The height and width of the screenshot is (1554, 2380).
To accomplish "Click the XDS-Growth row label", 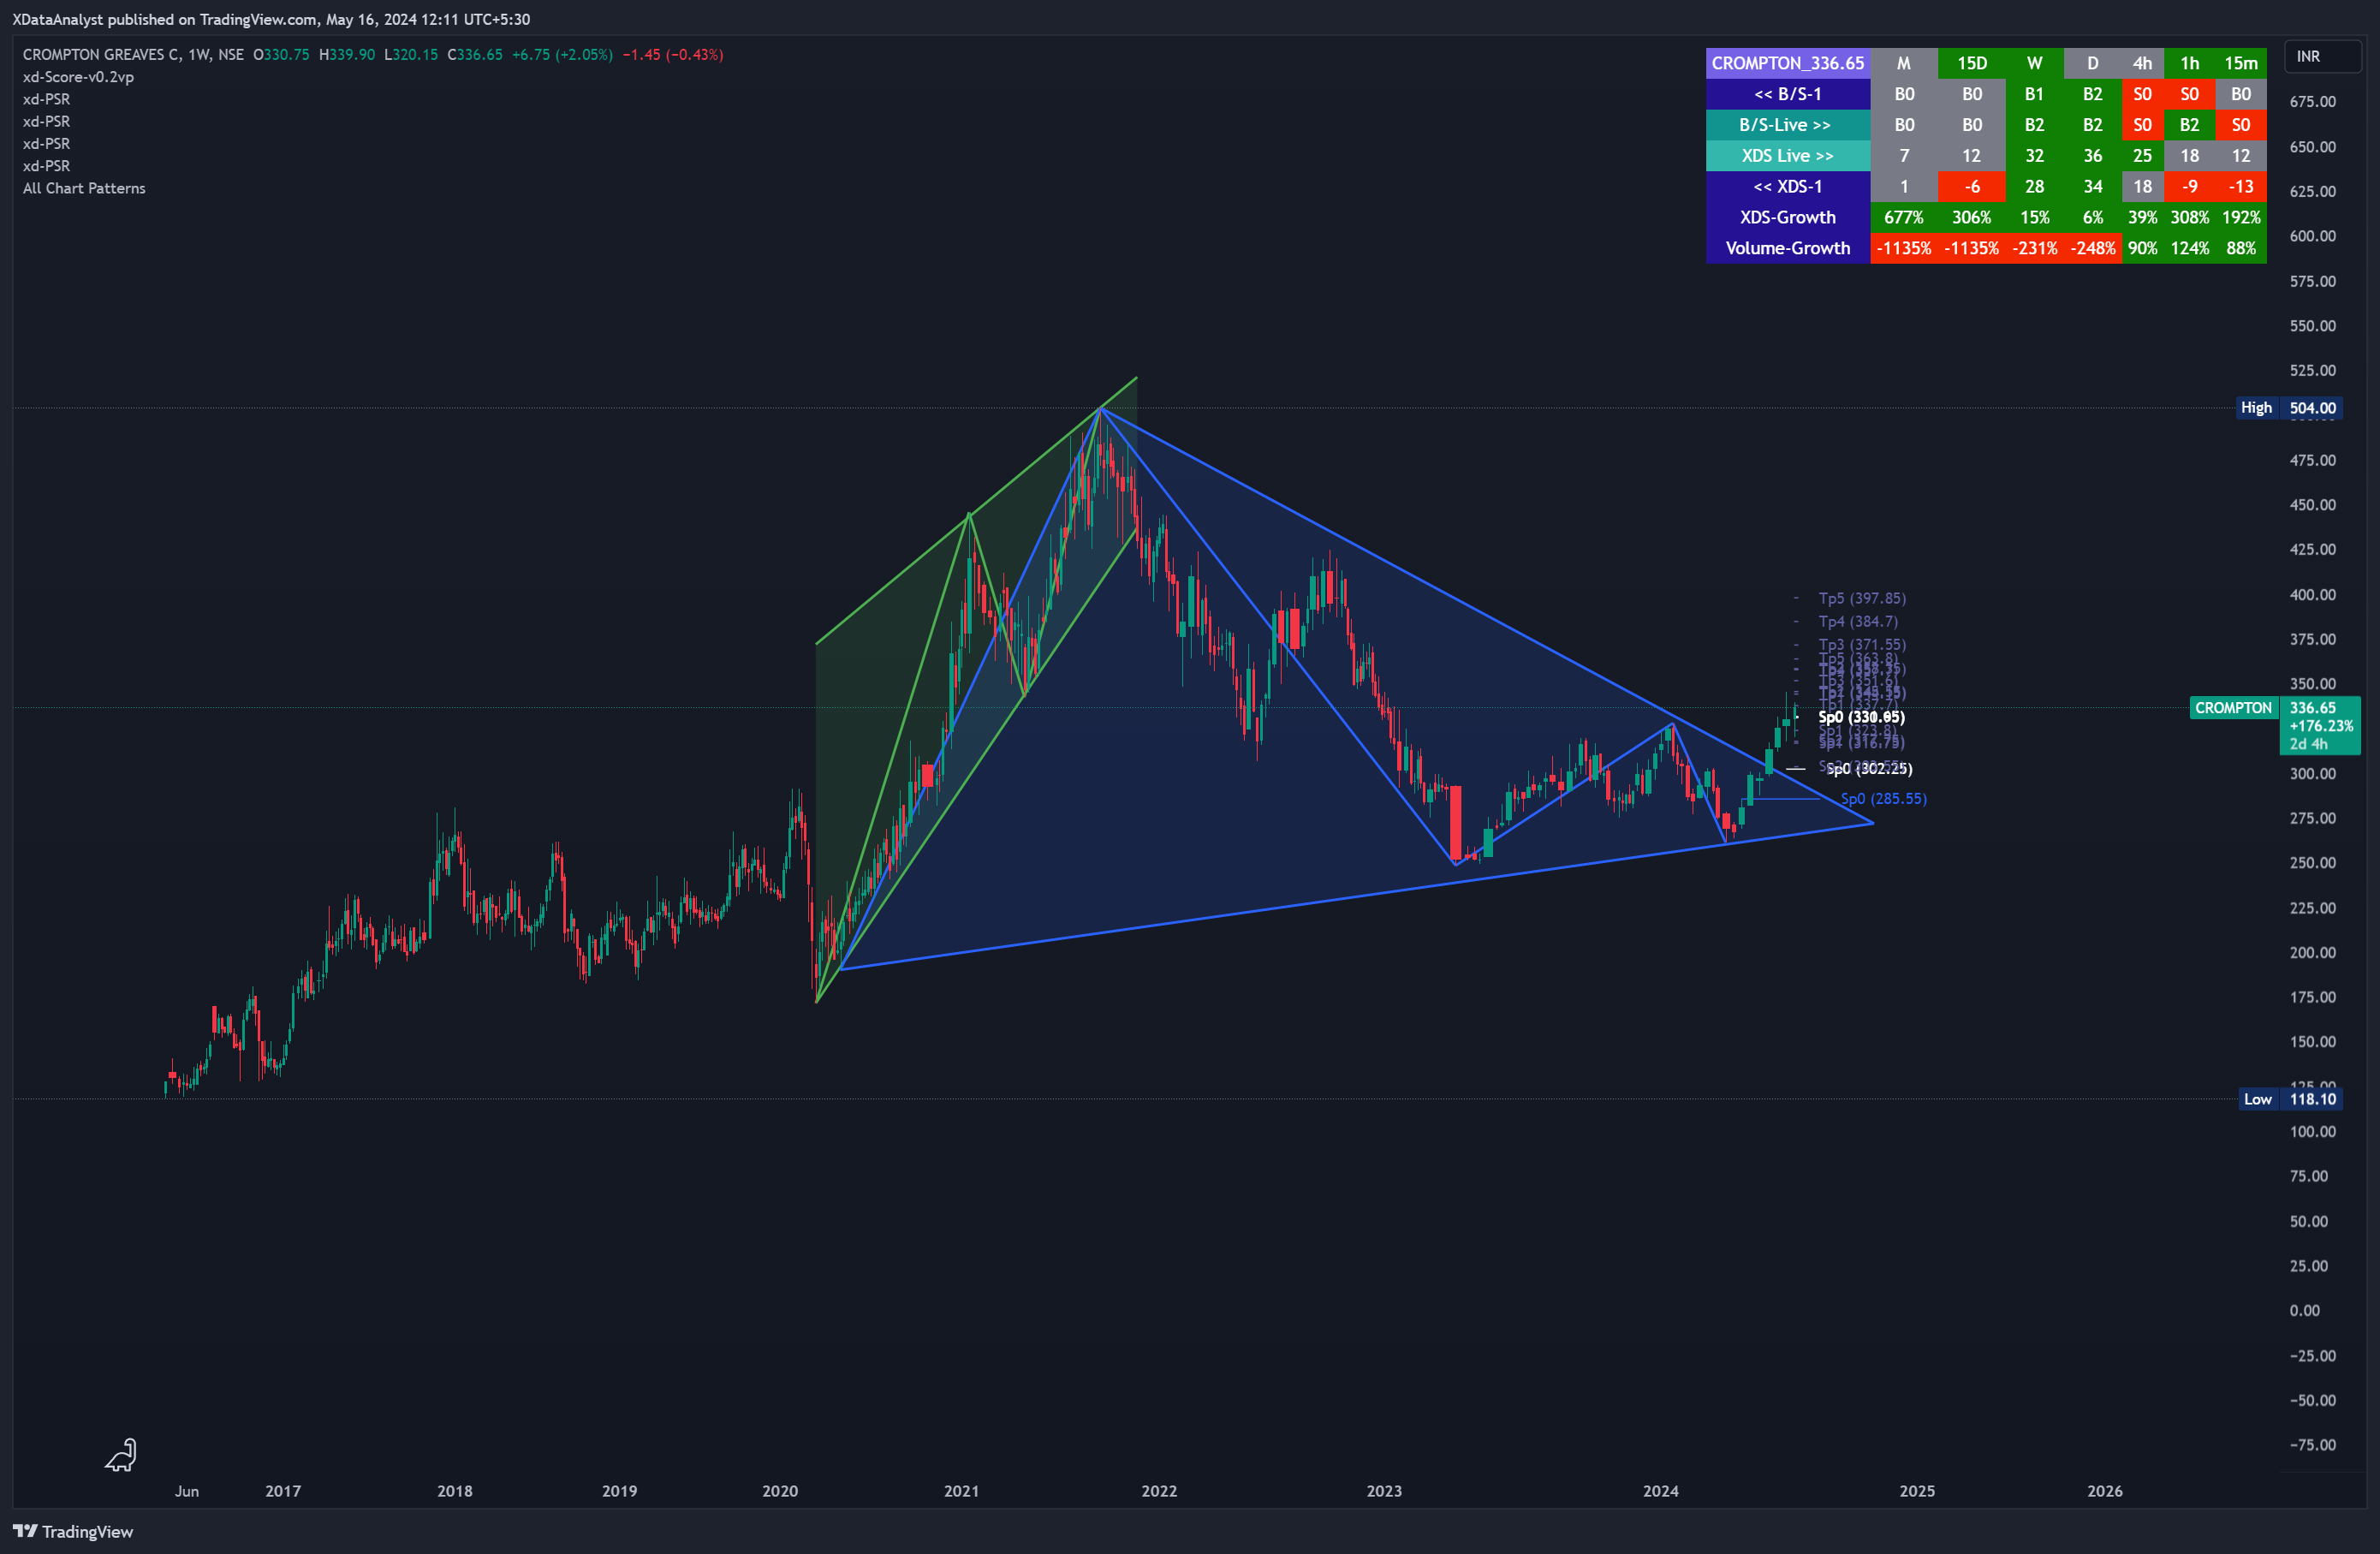I will coord(1787,217).
